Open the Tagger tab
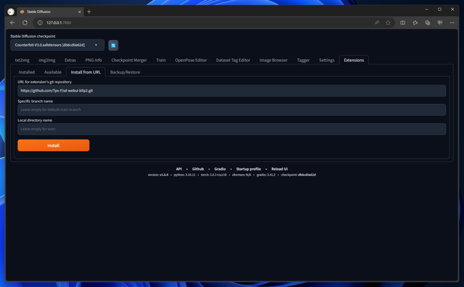 point(304,60)
